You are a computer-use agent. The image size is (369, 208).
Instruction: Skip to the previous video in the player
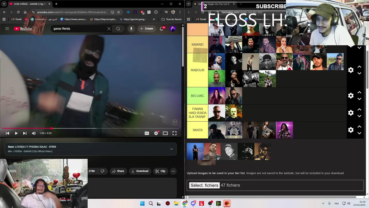coord(7,133)
